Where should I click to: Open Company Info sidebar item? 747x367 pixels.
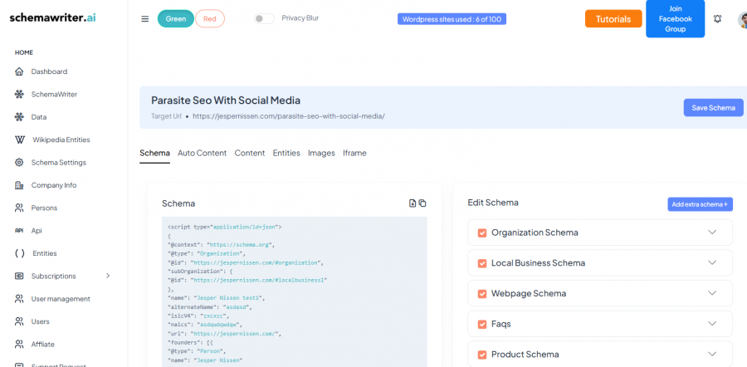[53, 185]
